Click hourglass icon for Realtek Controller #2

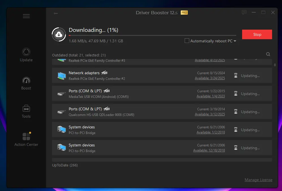(236, 76)
